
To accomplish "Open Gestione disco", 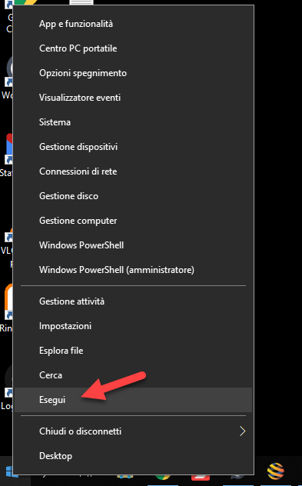I will [133, 196].
